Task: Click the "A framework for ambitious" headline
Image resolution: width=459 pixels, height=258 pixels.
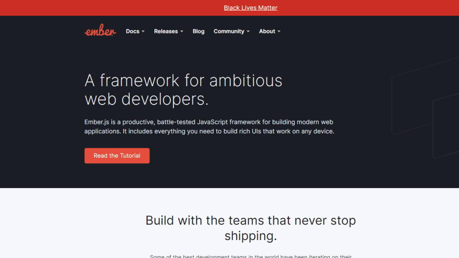Action: pos(183,81)
